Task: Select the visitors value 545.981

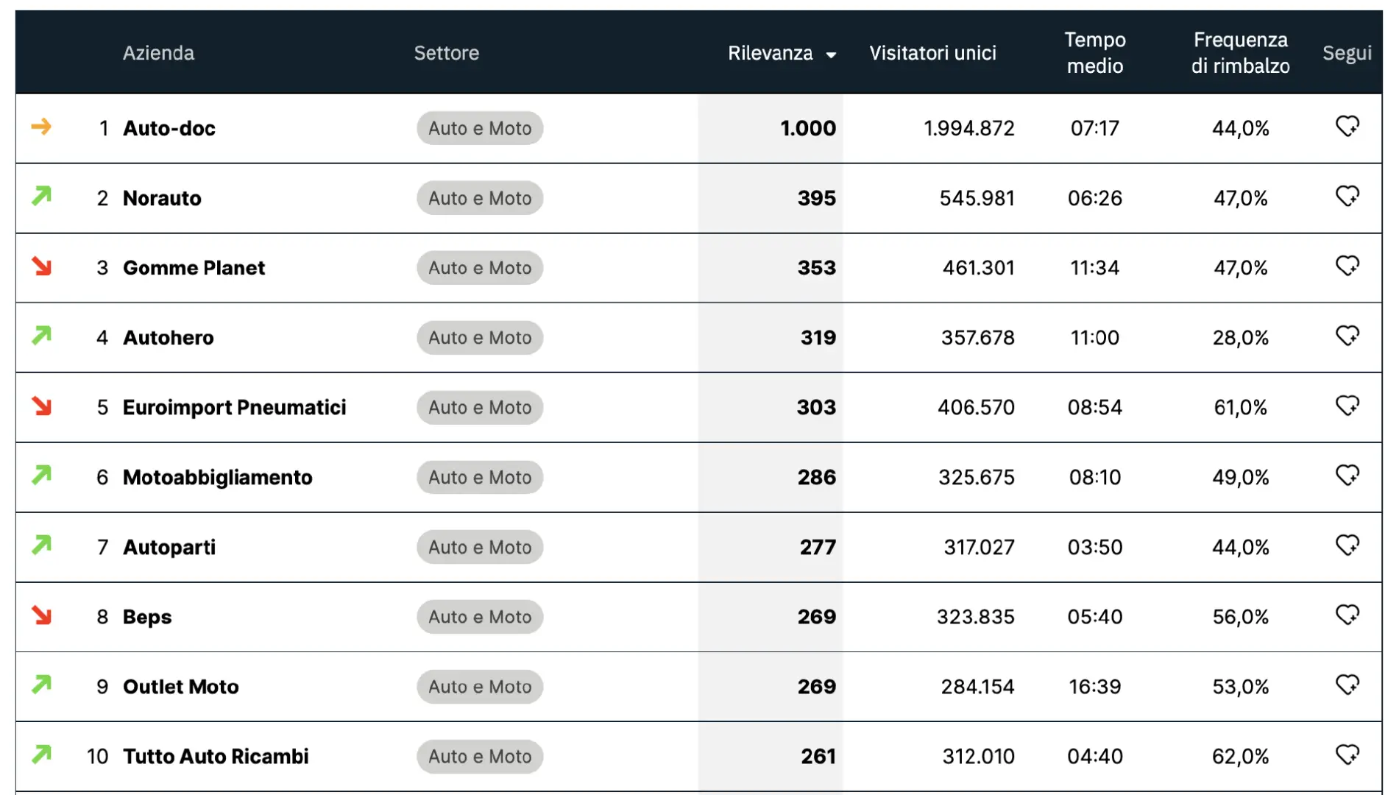Action: (x=977, y=198)
